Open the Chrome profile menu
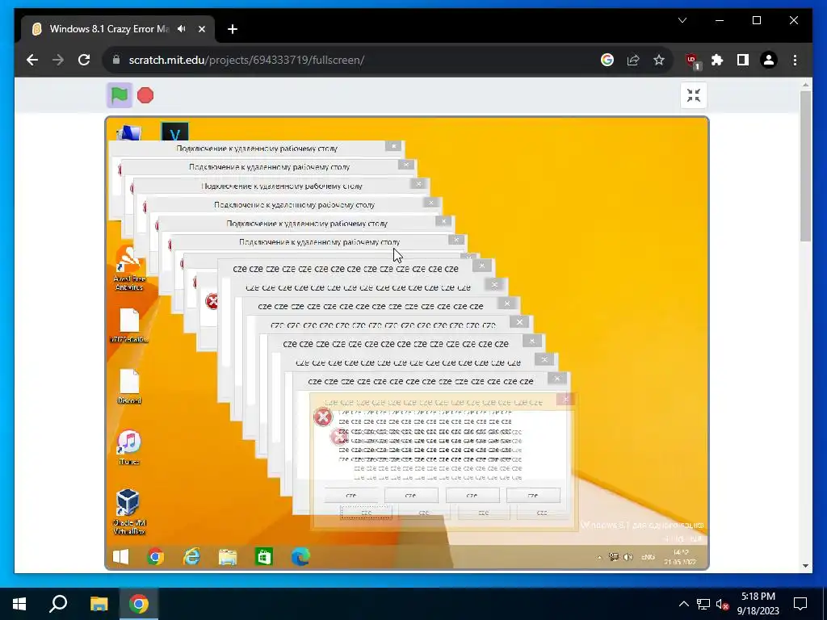The height and width of the screenshot is (620, 827). 769,60
